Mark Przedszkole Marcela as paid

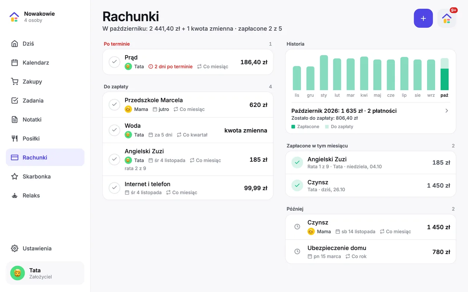click(114, 105)
